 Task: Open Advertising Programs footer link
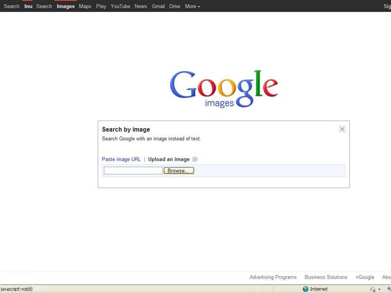273,277
